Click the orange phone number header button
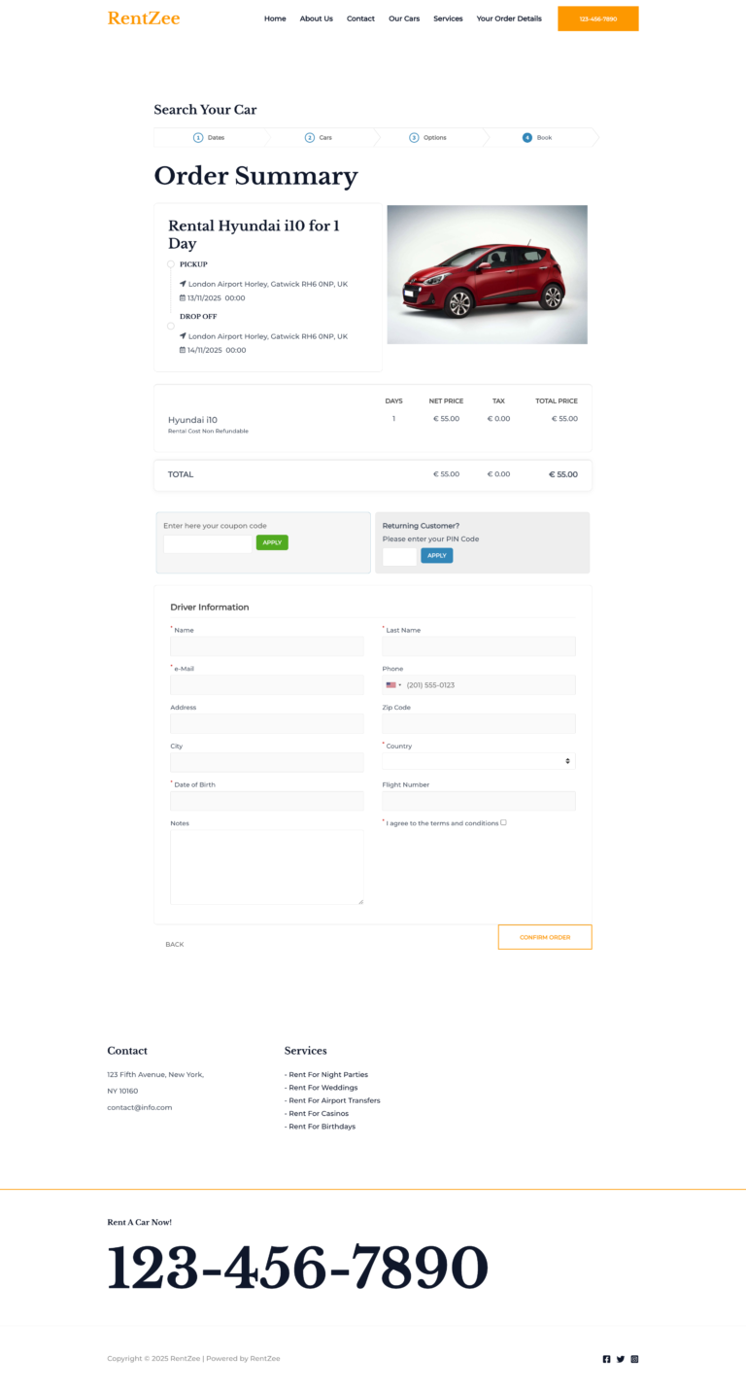This screenshot has height=1391, width=746. tap(598, 18)
